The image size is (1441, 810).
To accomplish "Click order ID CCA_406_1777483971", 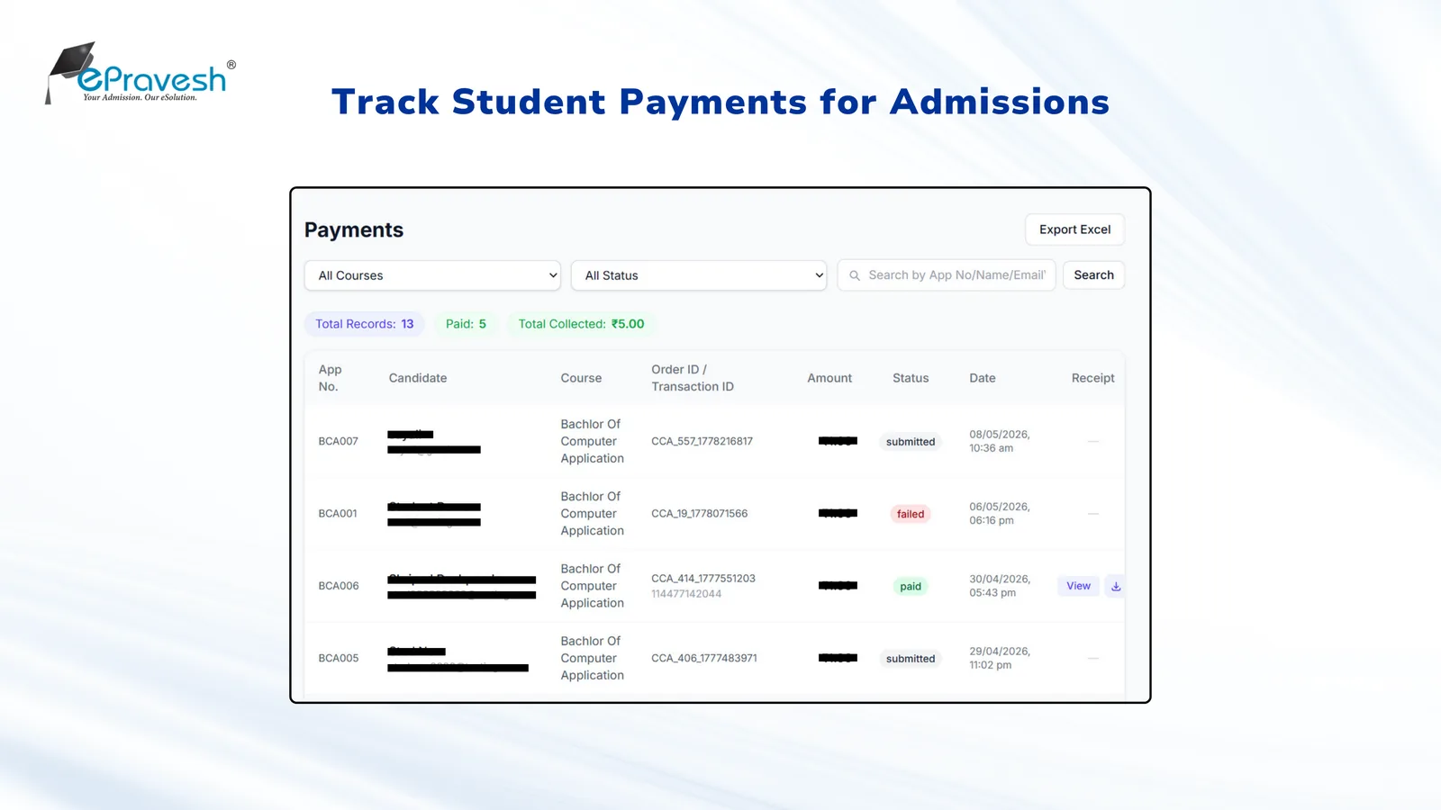I will (x=704, y=659).
